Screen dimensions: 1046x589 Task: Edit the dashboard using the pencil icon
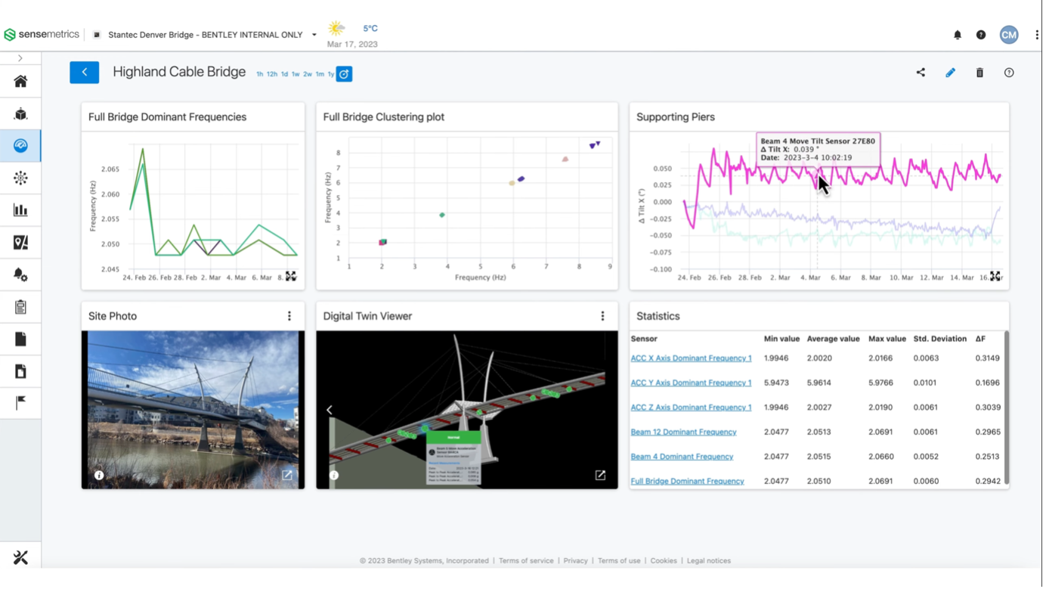click(950, 73)
